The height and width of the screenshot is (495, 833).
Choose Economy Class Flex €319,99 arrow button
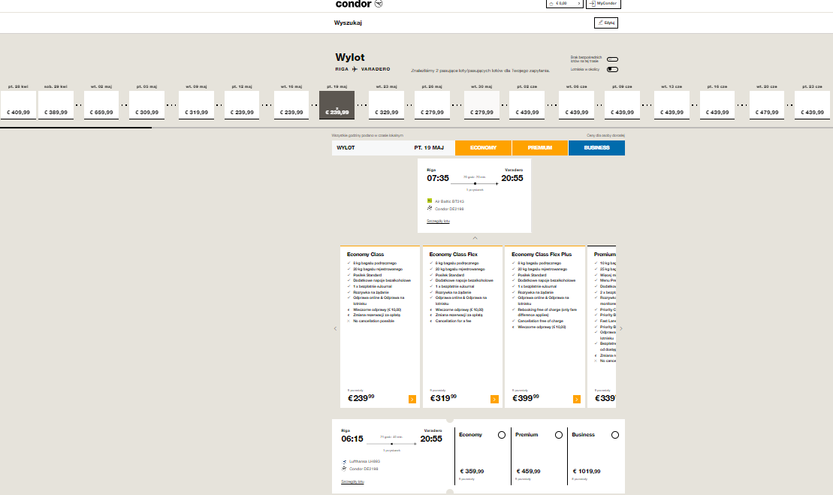[494, 400]
